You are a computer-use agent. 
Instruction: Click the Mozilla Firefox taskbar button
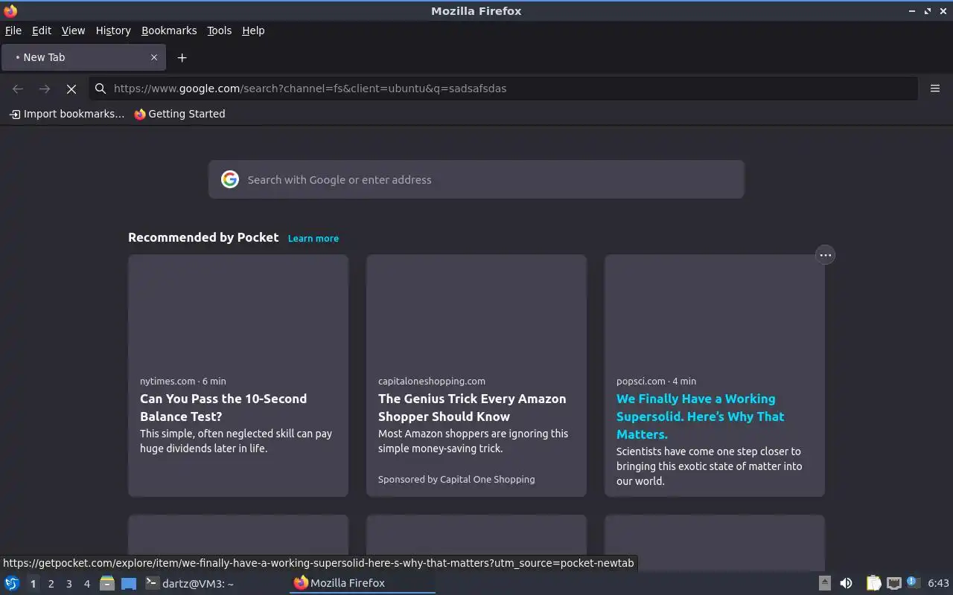pyautogui.click(x=363, y=583)
